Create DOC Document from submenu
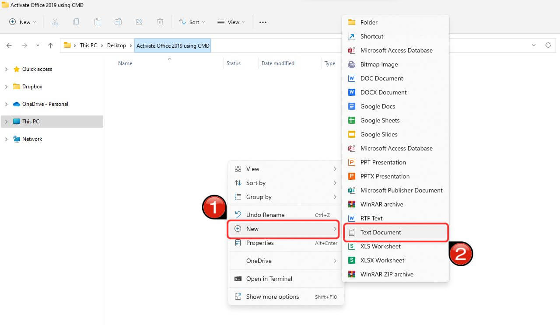Viewport: 560px width, 325px height. (x=395, y=78)
